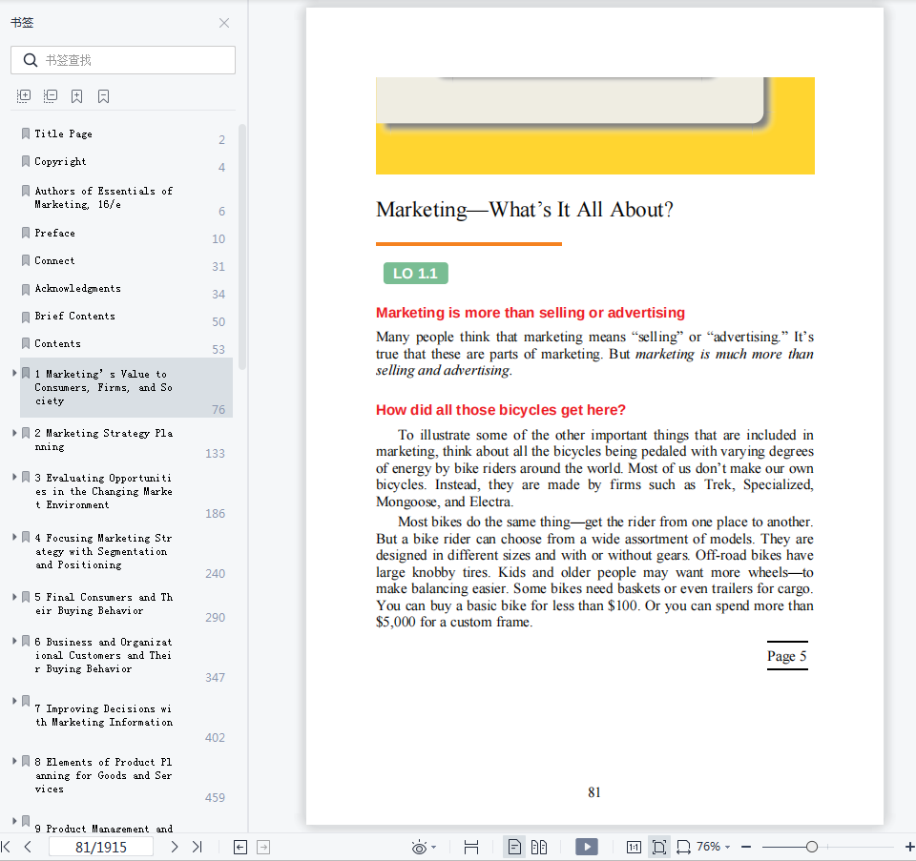The width and height of the screenshot is (916, 861).
Task: Expand chapter 9 Product Management bookmark
Action: (14, 821)
